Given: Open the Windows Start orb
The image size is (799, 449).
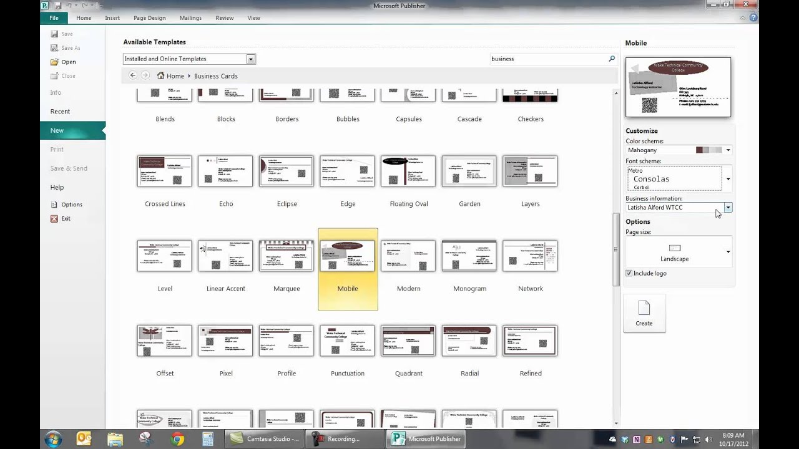Looking at the screenshot, I should pos(53,439).
